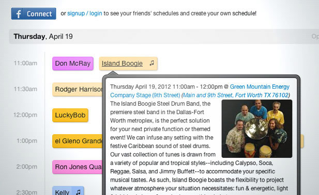Select the blue Kelly event block
This screenshot has height=195, width=319.
[68, 191]
